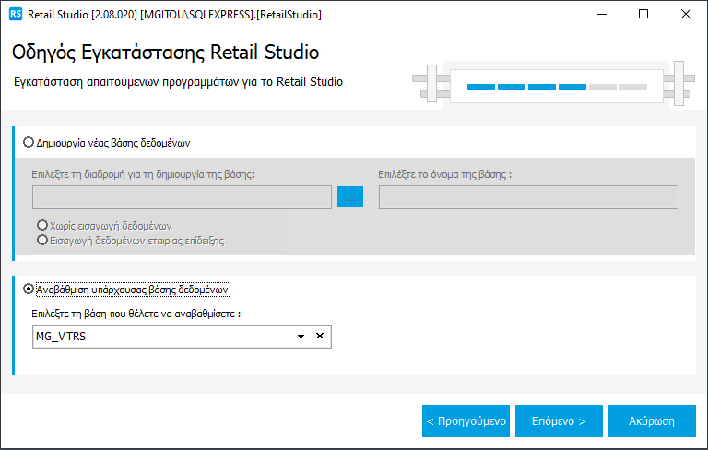Expand the database dropdown arrow
Viewport: 708px width, 450px height.
click(301, 337)
